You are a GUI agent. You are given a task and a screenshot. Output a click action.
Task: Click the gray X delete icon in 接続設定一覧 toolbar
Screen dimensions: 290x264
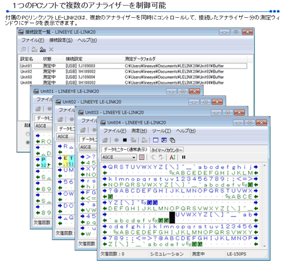(51, 49)
